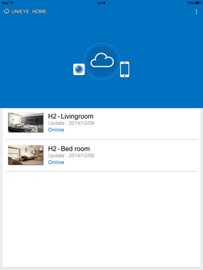Tap the UNIEYE HOME title text
This screenshot has height=270, width=203.
[x=29, y=12]
